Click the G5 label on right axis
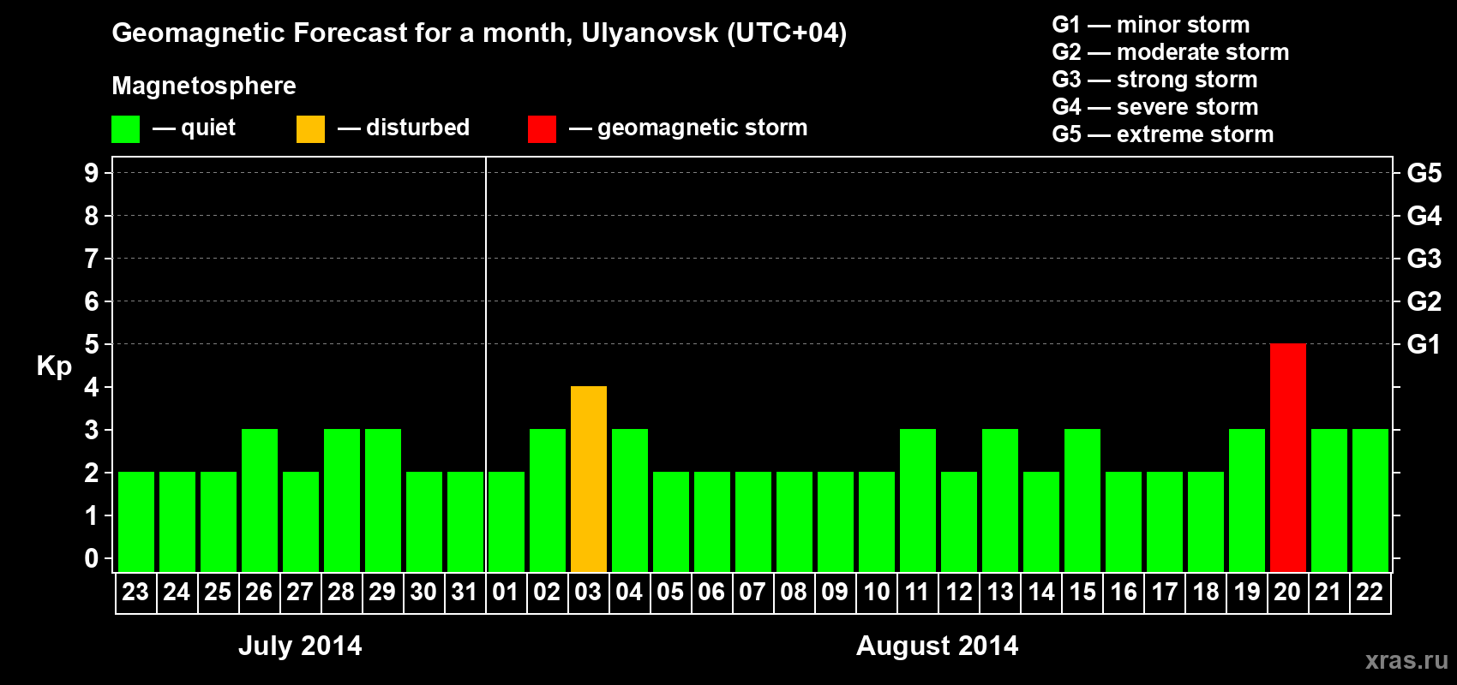 [1424, 173]
